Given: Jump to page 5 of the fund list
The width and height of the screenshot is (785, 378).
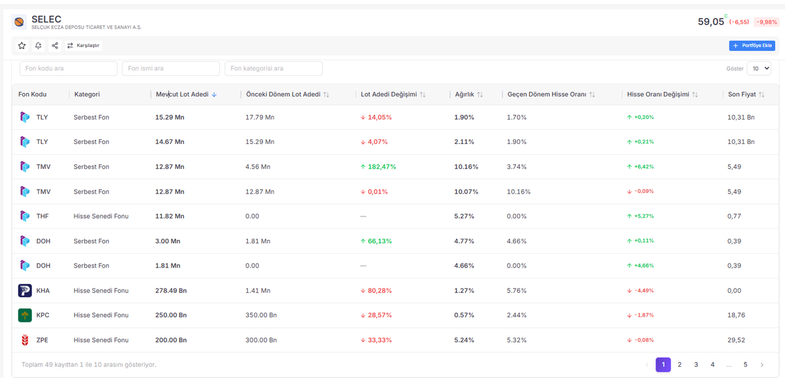Looking at the screenshot, I should click(x=745, y=365).
